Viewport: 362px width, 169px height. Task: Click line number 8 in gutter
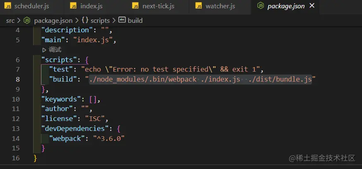17,79
